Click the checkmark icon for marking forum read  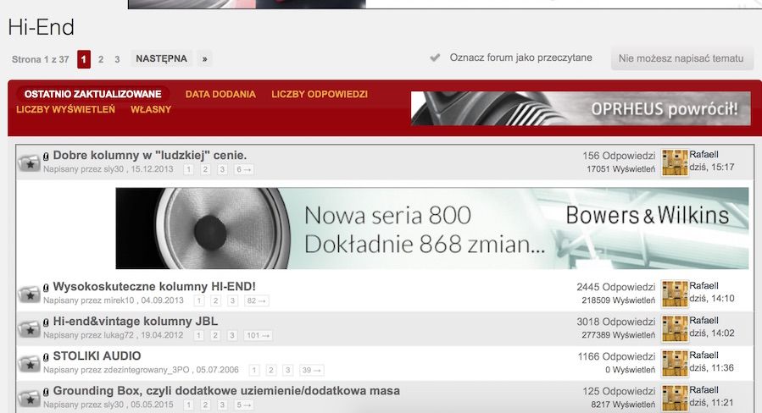(435, 58)
